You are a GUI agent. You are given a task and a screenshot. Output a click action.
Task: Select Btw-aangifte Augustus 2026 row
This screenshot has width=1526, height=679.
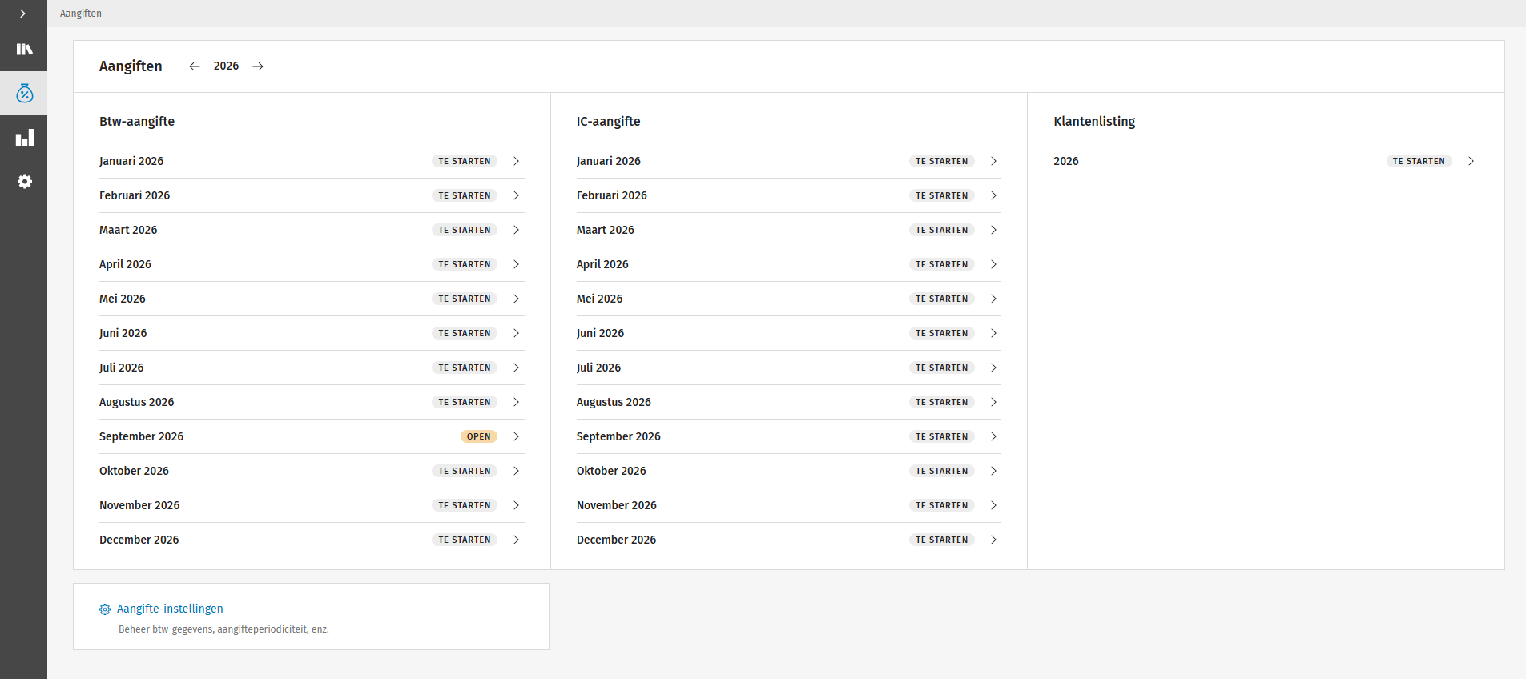point(312,402)
